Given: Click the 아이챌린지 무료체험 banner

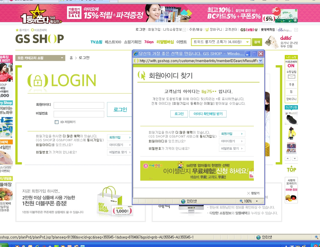Looking at the screenshot, I should 197,171.
